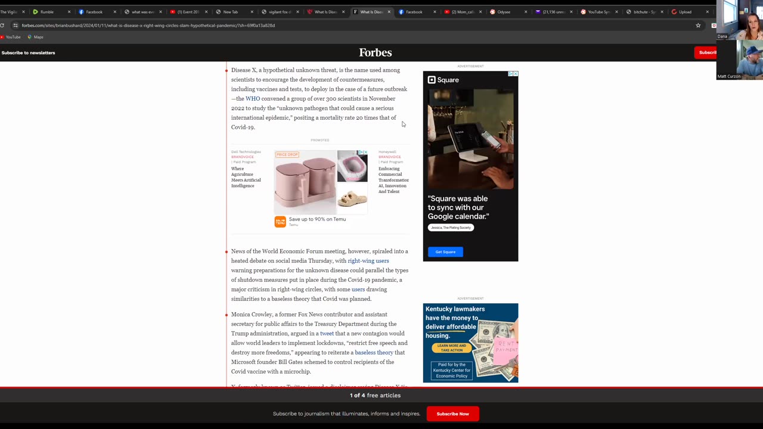Switch to the Rumble tab
Image resolution: width=763 pixels, height=429 pixels.
click(x=52, y=12)
